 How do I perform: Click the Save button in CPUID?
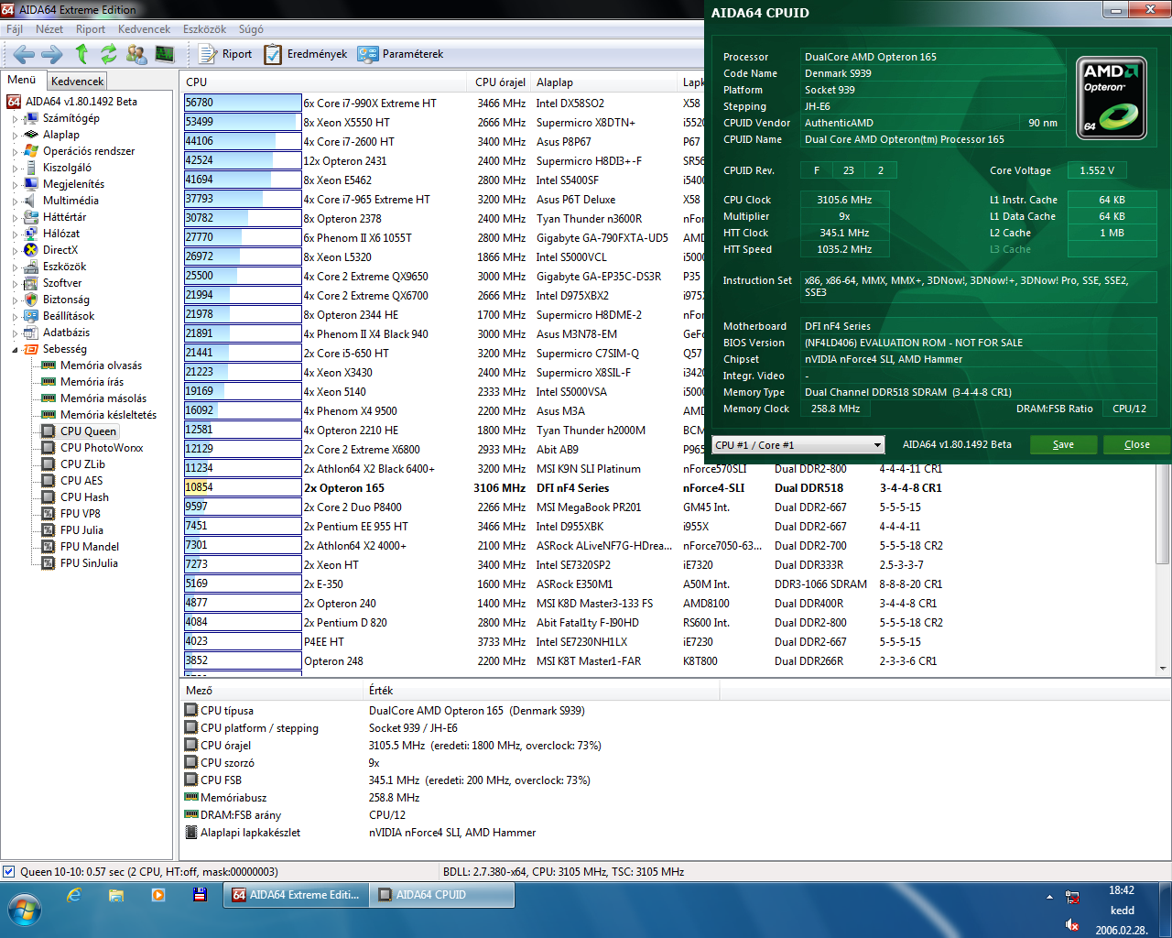pyautogui.click(x=1063, y=444)
